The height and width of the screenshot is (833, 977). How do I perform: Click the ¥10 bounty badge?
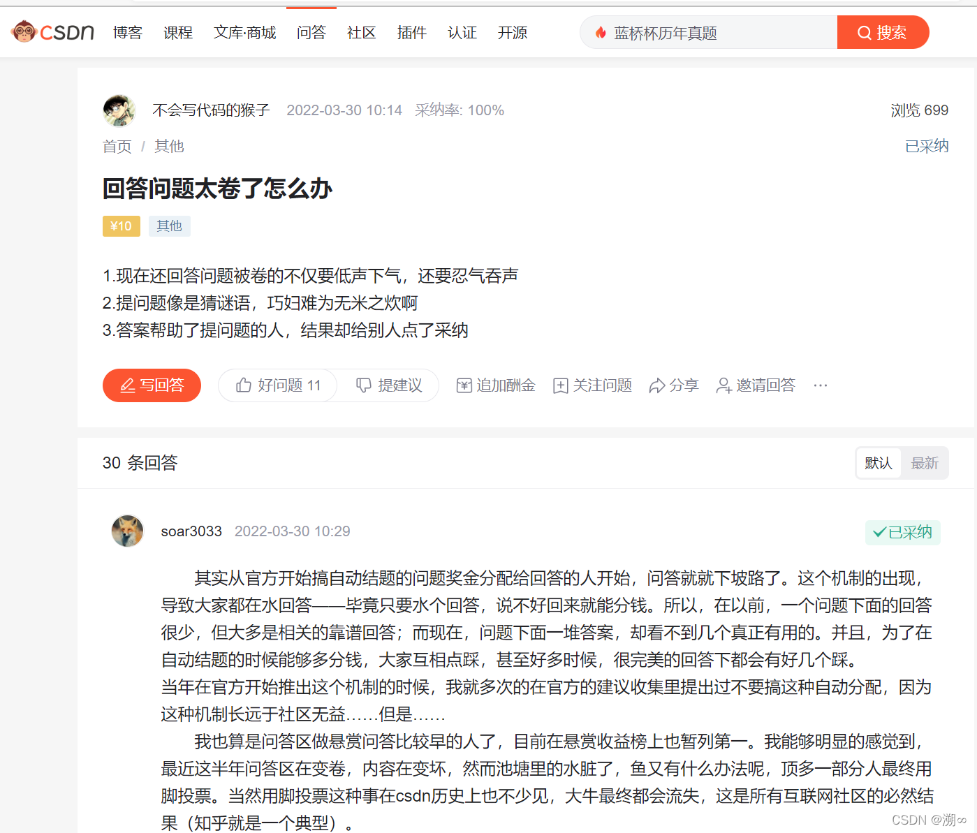[x=121, y=226]
